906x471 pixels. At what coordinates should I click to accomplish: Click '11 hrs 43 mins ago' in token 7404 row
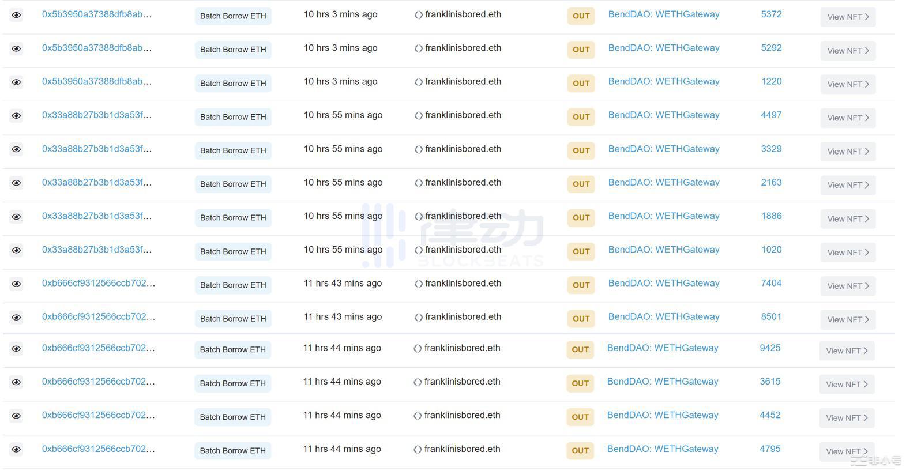343,283
